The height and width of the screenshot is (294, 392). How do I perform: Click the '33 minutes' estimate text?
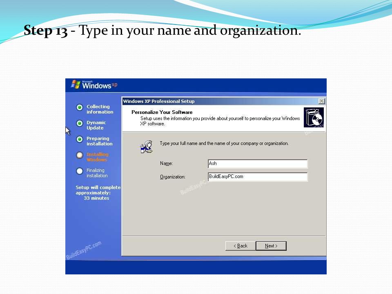pyautogui.click(x=96, y=198)
